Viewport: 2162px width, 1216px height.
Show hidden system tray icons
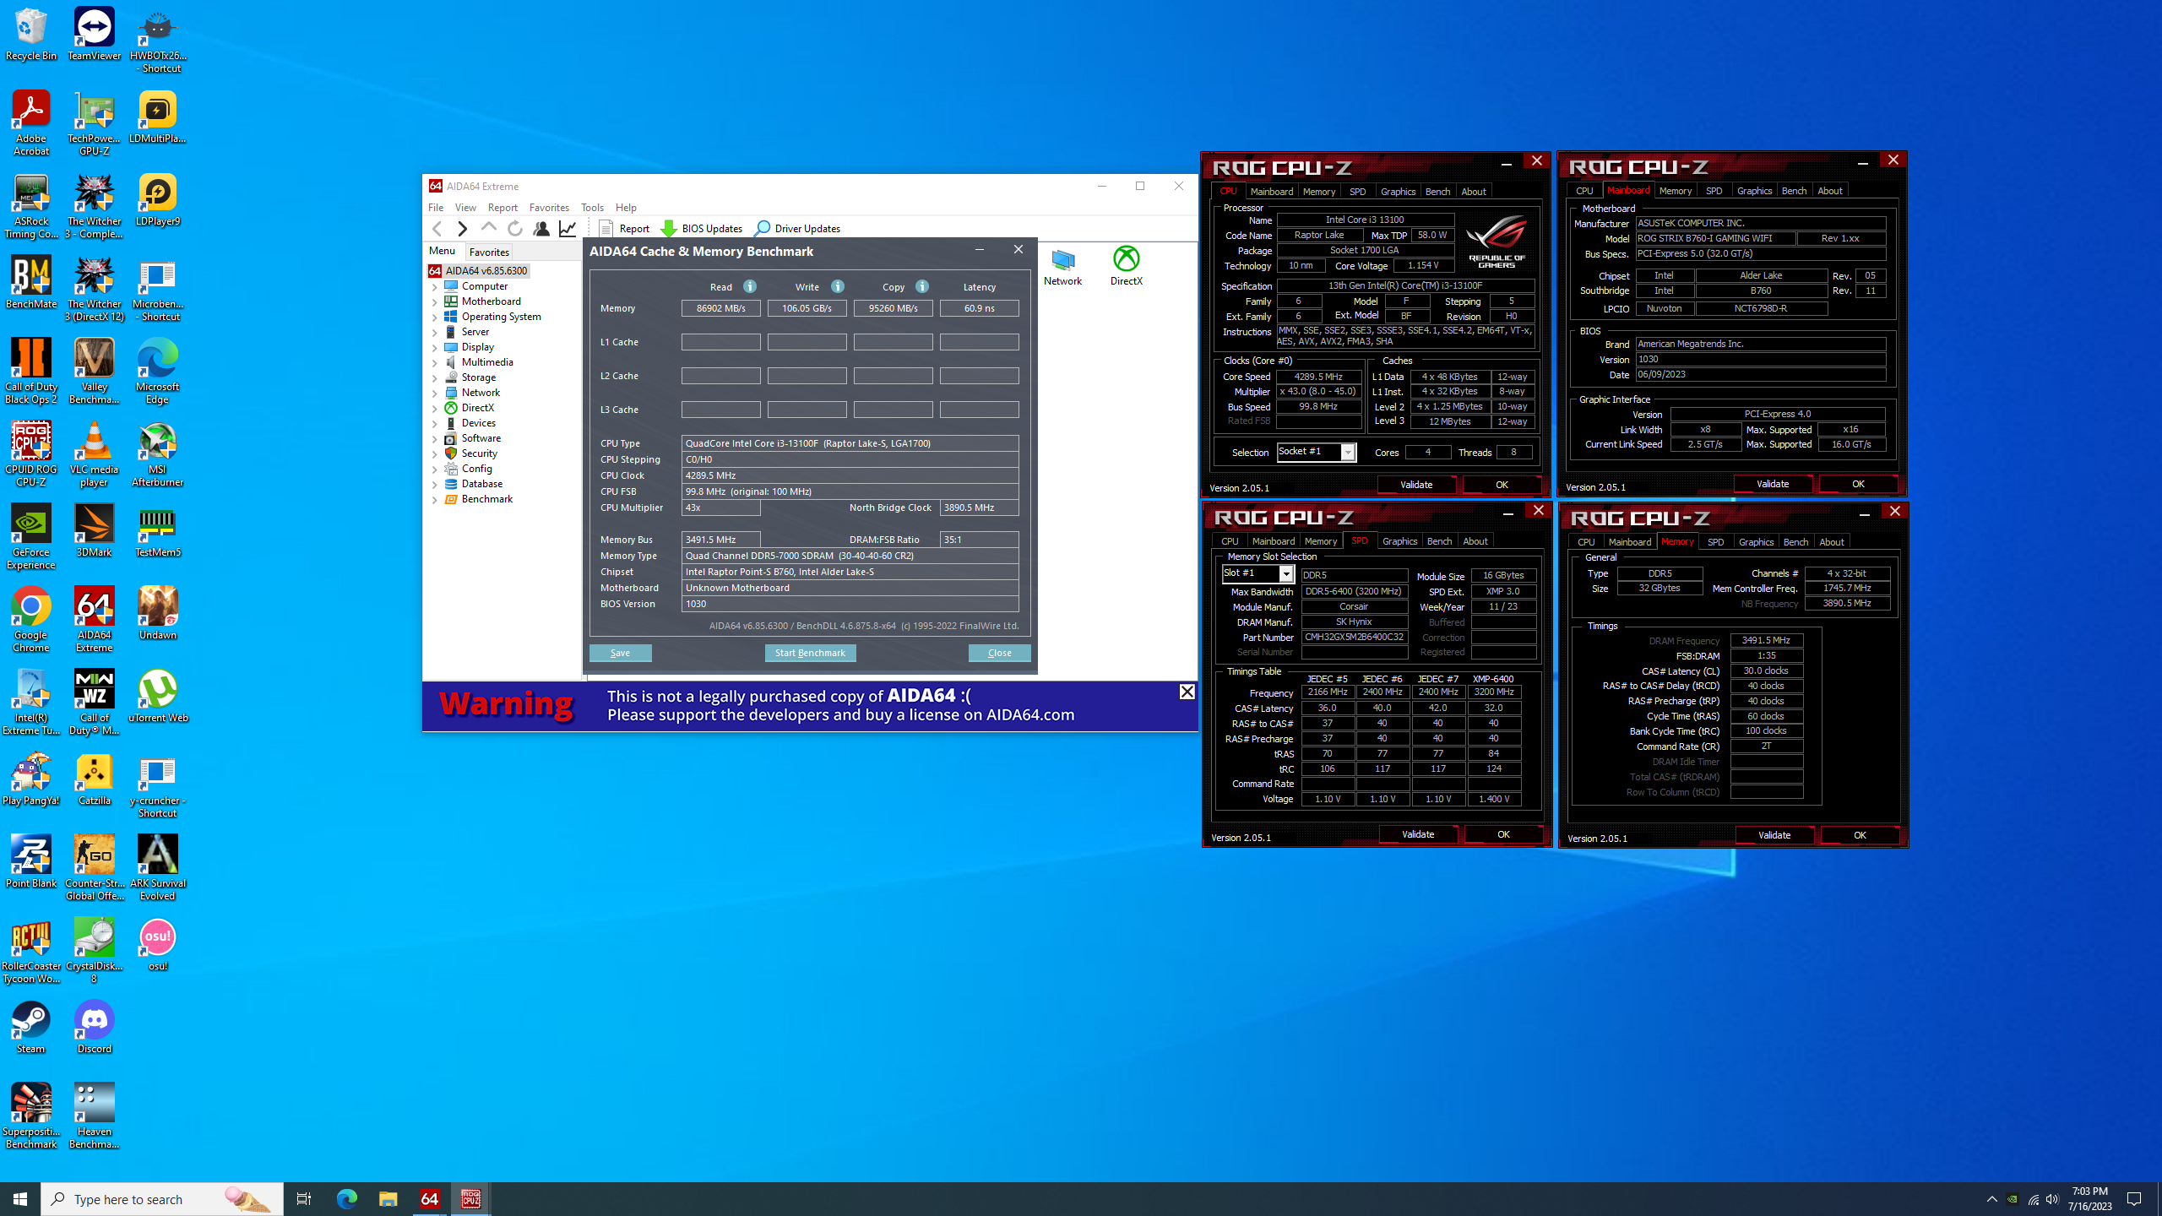[1992, 1199]
